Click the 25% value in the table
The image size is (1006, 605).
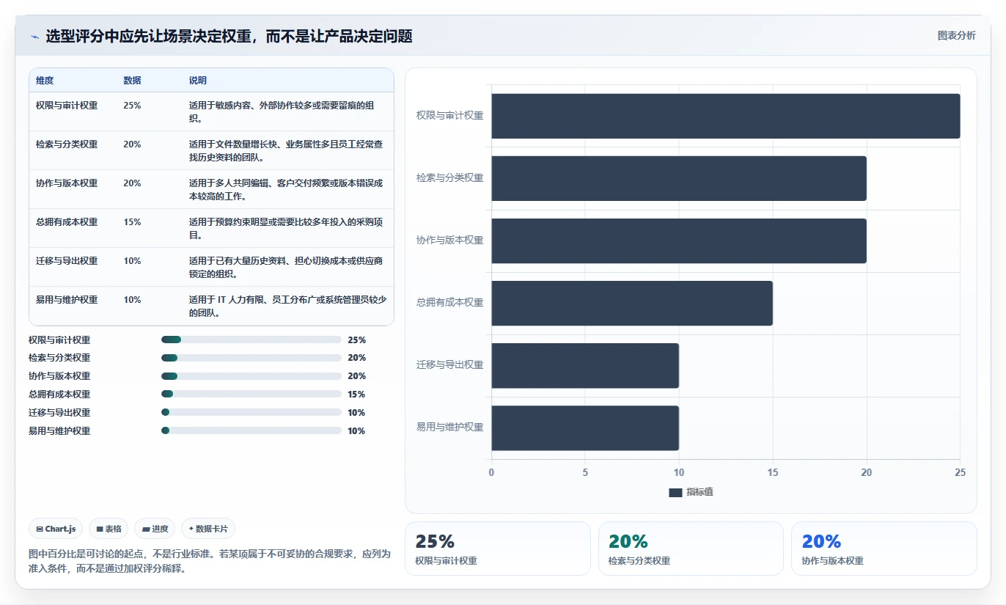[132, 106]
